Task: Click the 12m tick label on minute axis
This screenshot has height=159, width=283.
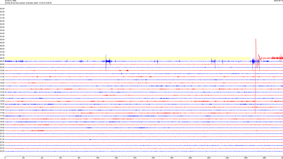Action: (x=116, y=158)
